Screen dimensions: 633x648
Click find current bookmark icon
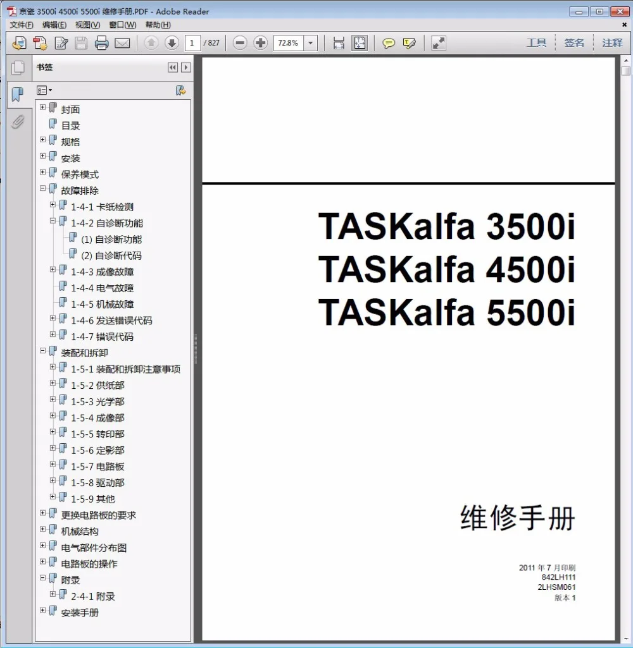tap(181, 90)
